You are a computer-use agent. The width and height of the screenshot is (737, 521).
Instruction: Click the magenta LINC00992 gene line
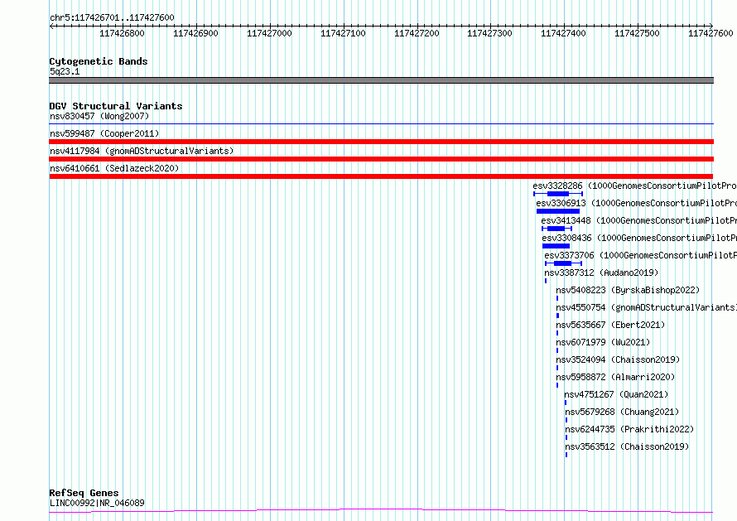[381, 511]
